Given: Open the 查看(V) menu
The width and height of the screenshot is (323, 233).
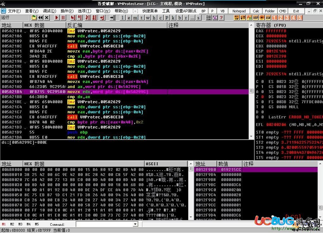Looking at the screenshot, I should pos(32,11).
